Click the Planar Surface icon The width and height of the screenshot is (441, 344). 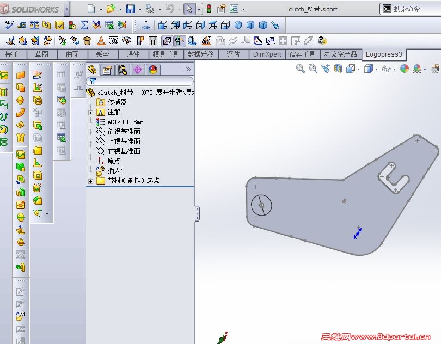(x=21, y=75)
